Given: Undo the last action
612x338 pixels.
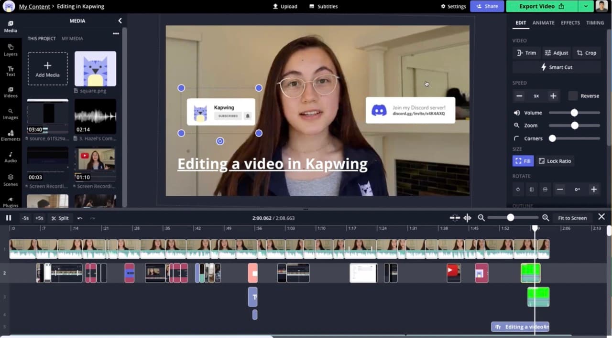Looking at the screenshot, I should pos(80,218).
